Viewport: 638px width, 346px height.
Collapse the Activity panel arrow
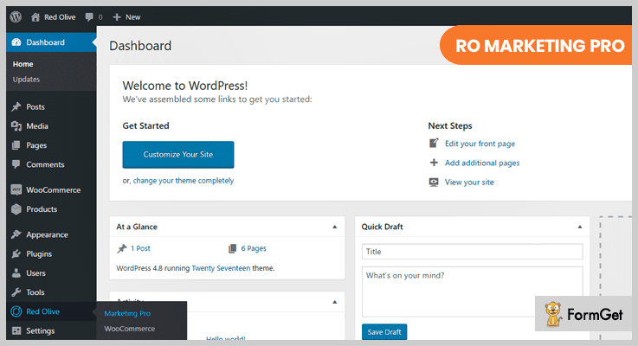334,302
